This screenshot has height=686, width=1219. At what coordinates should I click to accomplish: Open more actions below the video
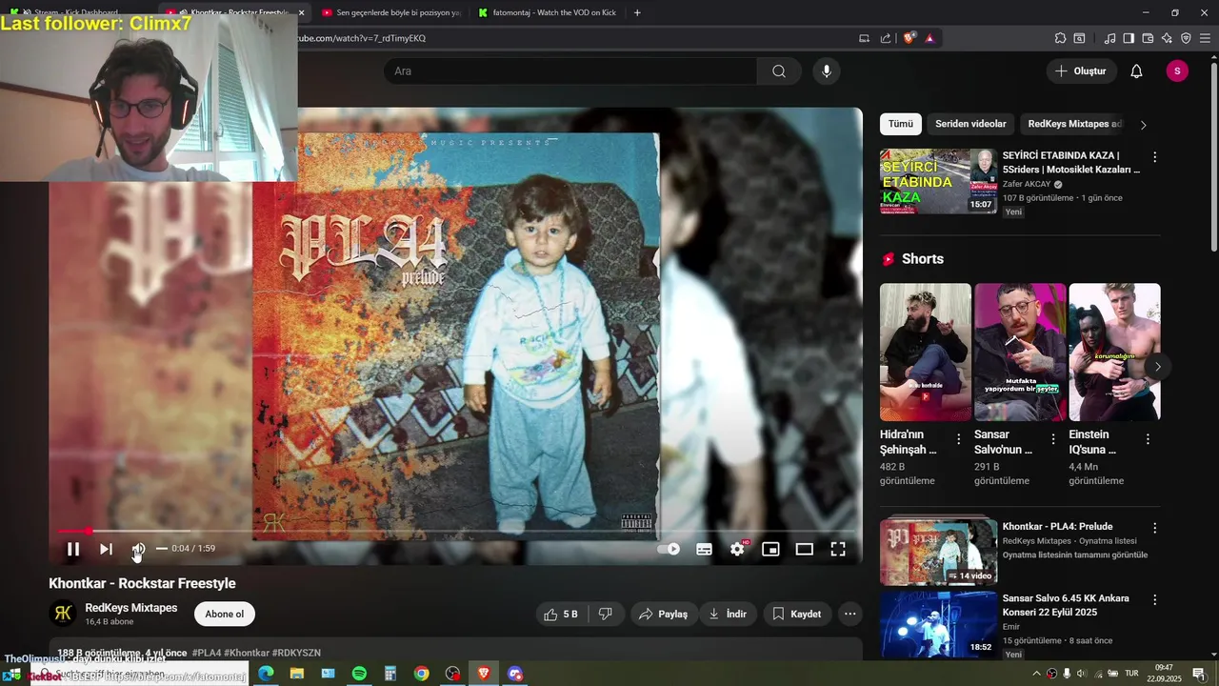pyautogui.click(x=850, y=615)
